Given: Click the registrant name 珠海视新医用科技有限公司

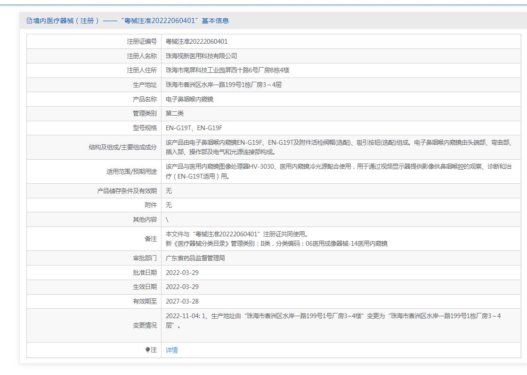Looking at the screenshot, I should [x=201, y=56].
